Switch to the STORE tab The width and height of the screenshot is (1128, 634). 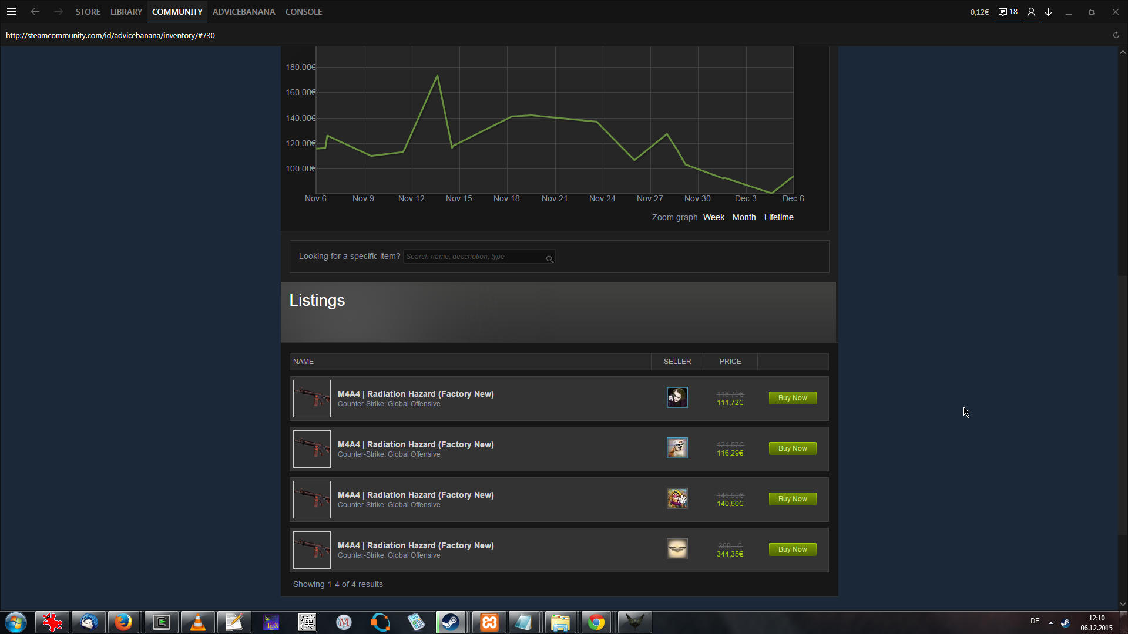[x=88, y=12]
